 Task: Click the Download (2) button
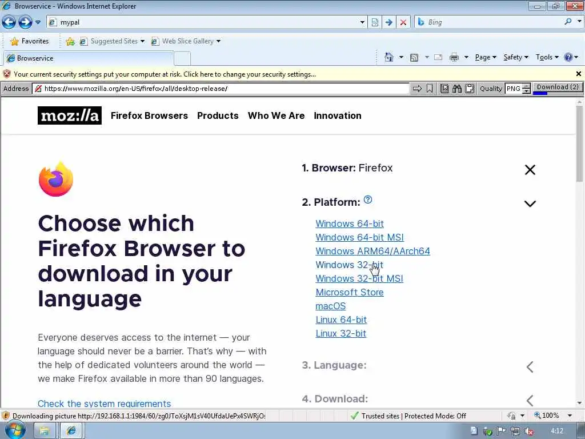click(x=558, y=88)
